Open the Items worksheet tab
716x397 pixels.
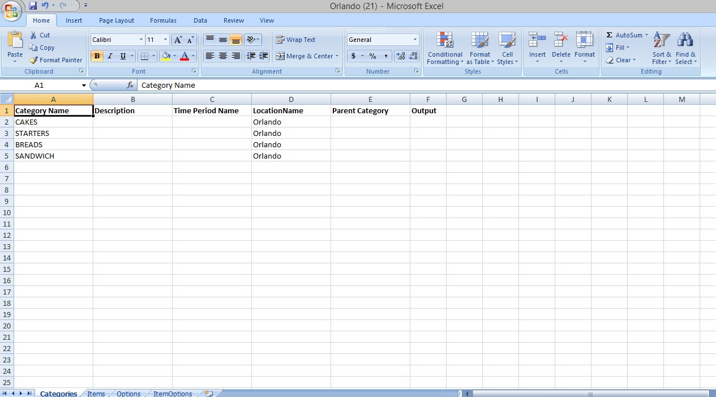point(96,394)
